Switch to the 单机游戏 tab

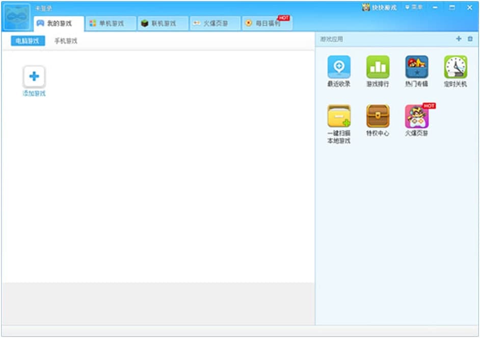pos(111,23)
